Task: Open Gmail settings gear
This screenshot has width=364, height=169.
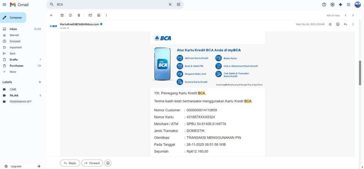Action: [x=332, y=5]
